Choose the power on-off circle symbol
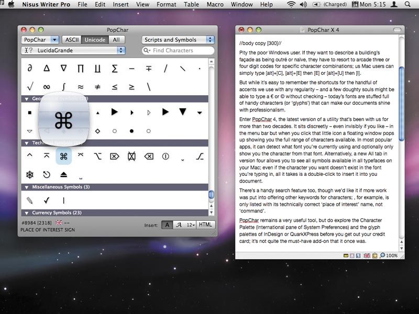 tap(166, 156)
